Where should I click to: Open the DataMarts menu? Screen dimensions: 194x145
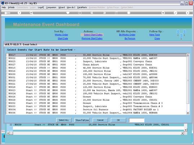coord(82,8)
